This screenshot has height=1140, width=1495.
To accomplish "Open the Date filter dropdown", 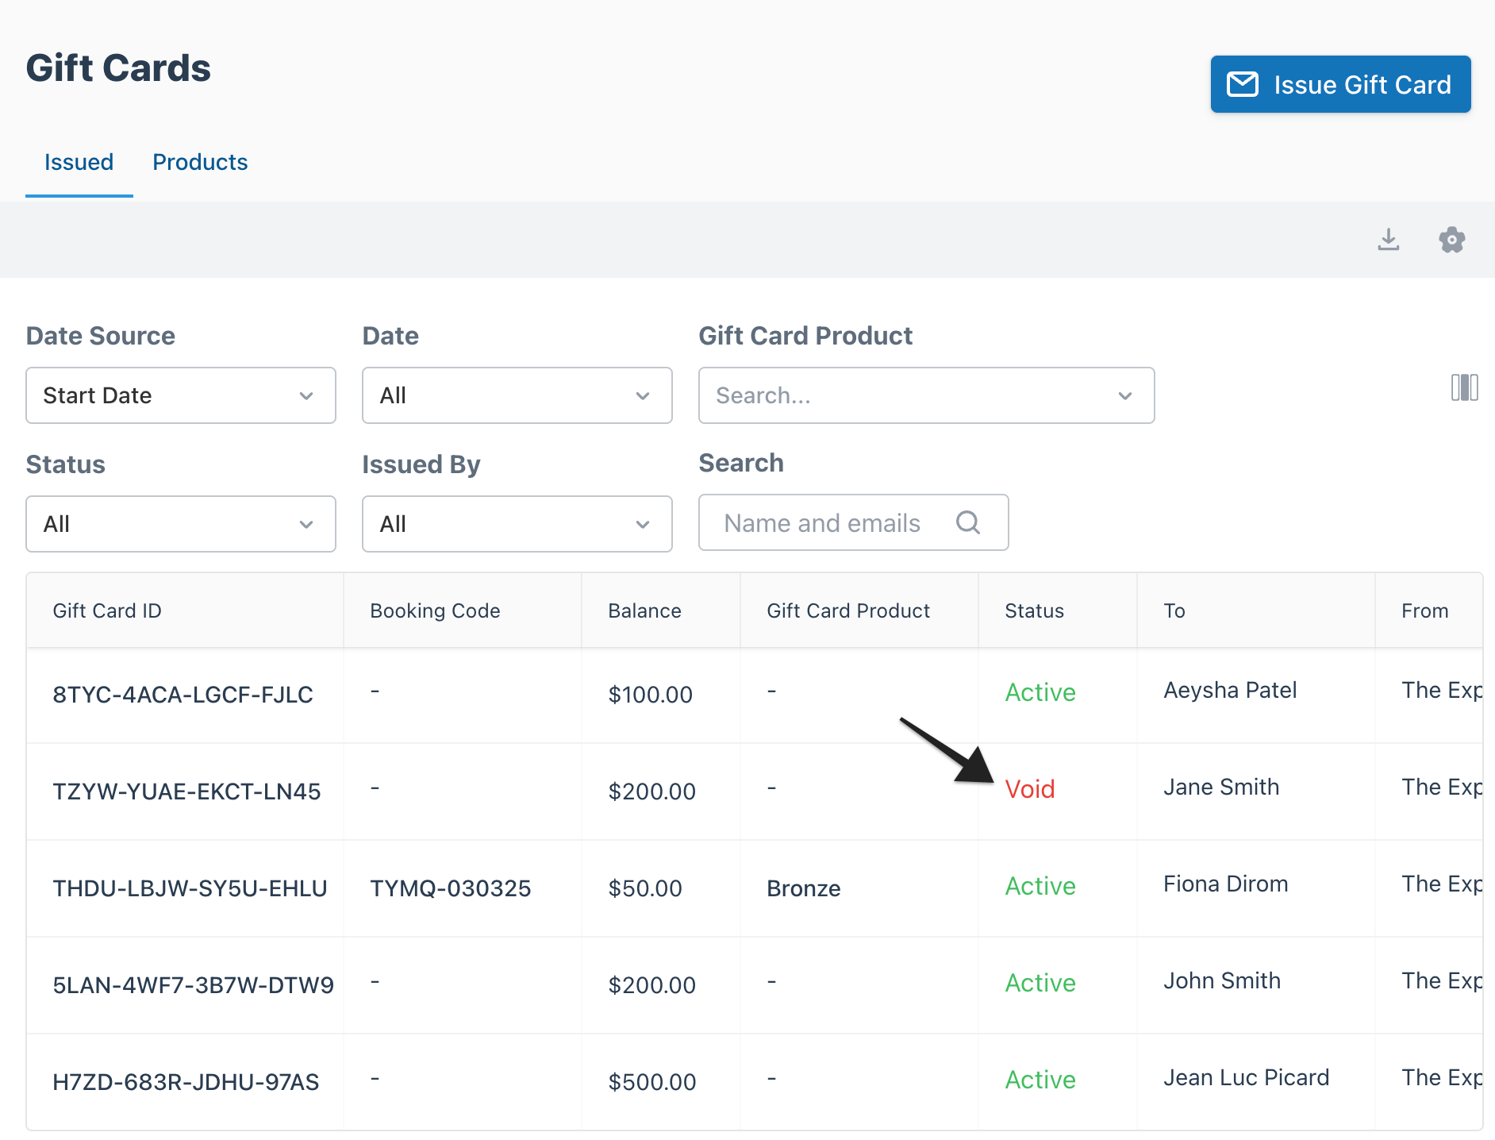I will 517,395.
